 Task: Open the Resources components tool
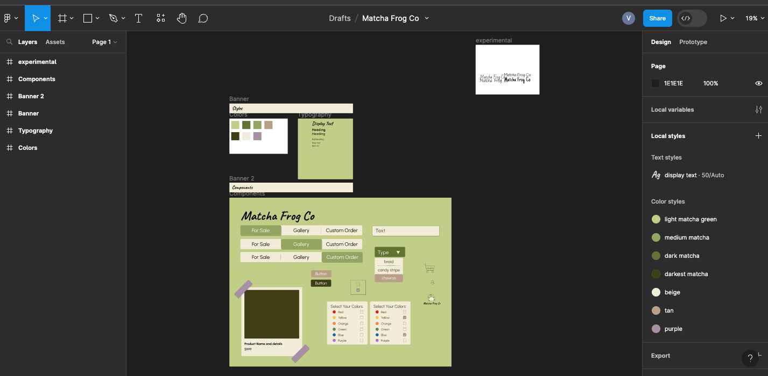point(160,18)
